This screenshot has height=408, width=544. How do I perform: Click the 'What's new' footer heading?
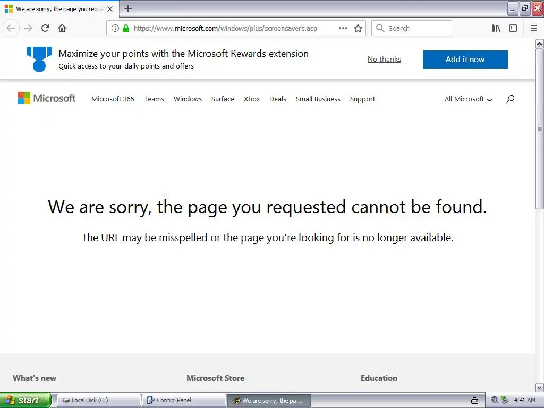click(35, 378)
